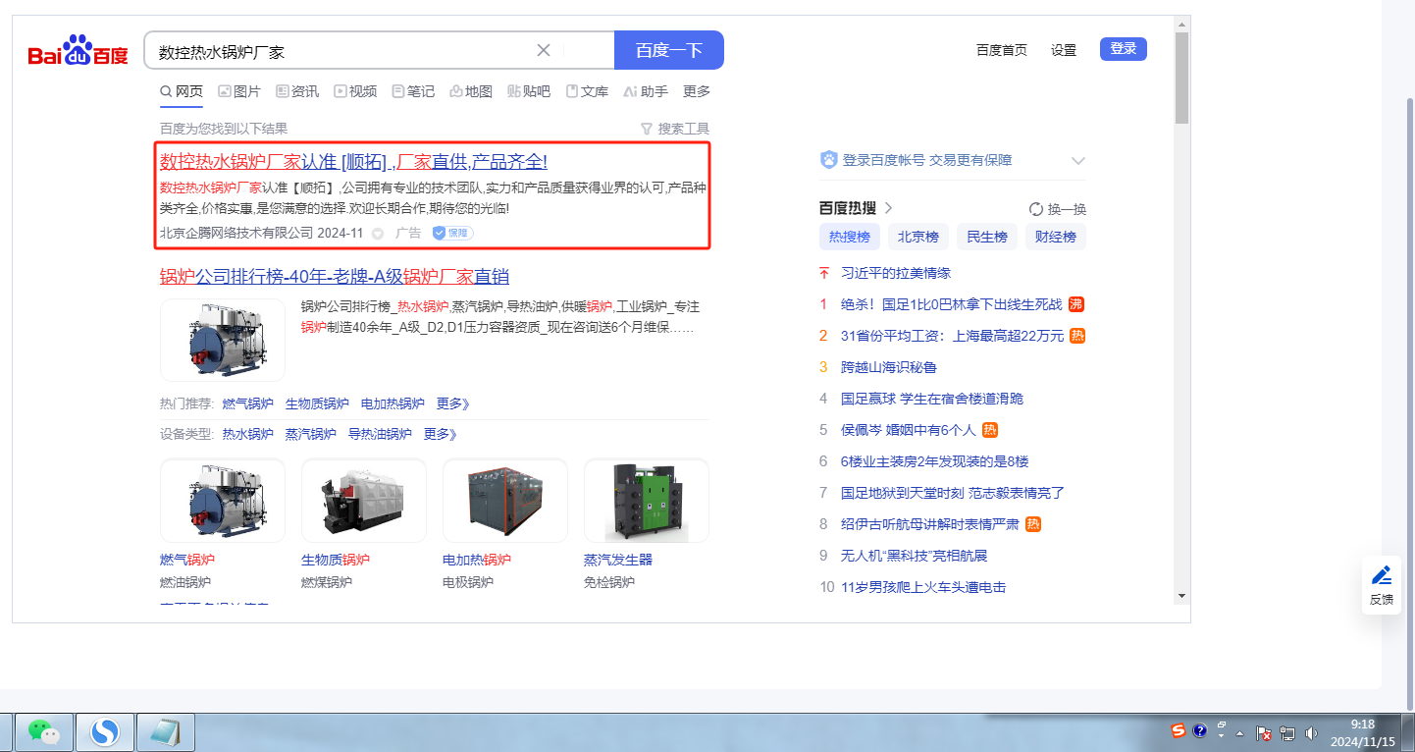
Task: Open hot search 跨越山海识秘鲁
Action: click(x=889, y=367)
